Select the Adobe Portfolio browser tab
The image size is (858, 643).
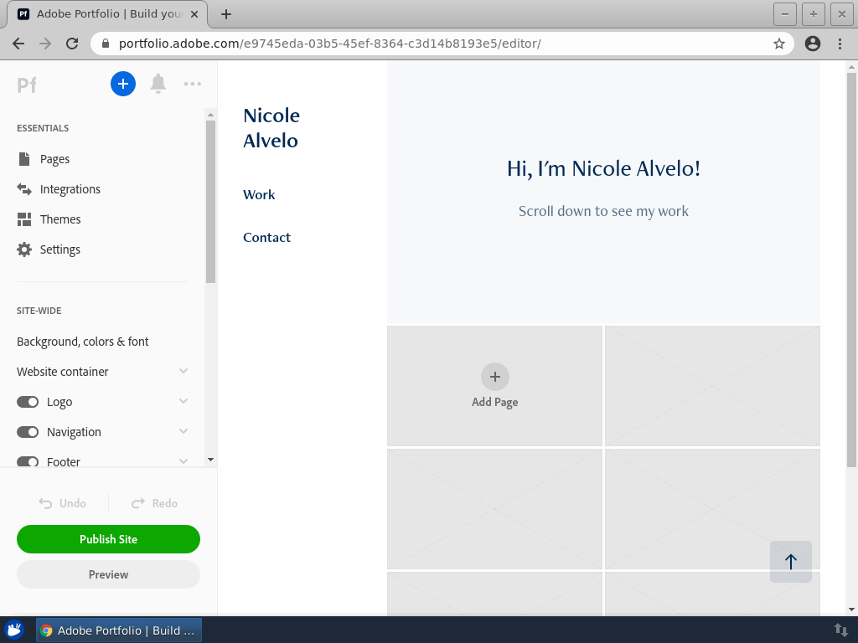click(x=107, y=14)
